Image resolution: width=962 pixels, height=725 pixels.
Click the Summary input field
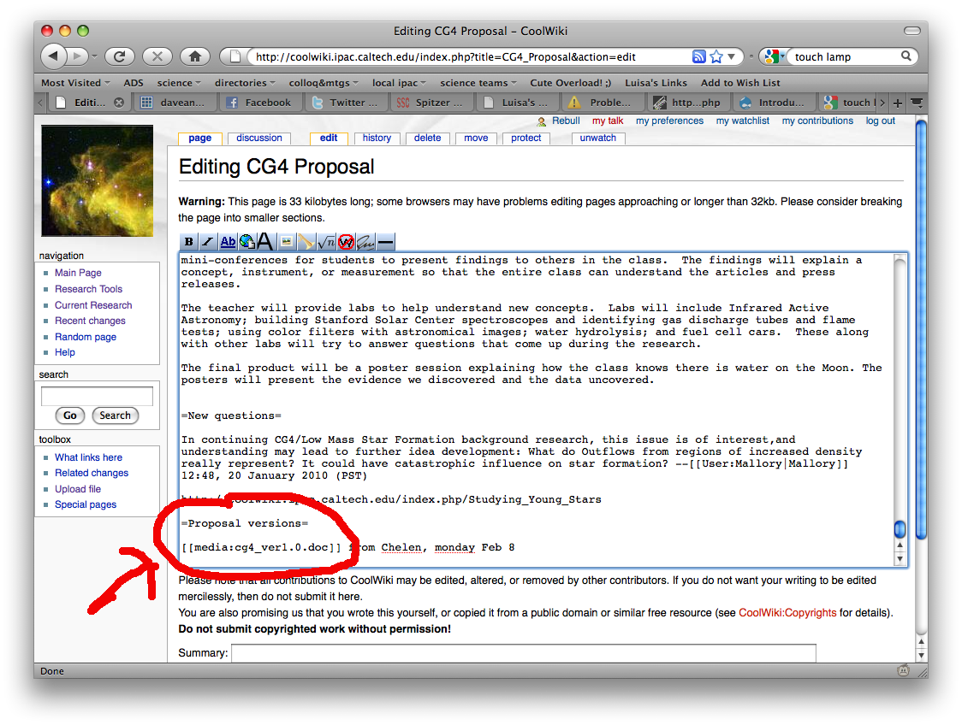pyautogui.click(x=523, y=653)
